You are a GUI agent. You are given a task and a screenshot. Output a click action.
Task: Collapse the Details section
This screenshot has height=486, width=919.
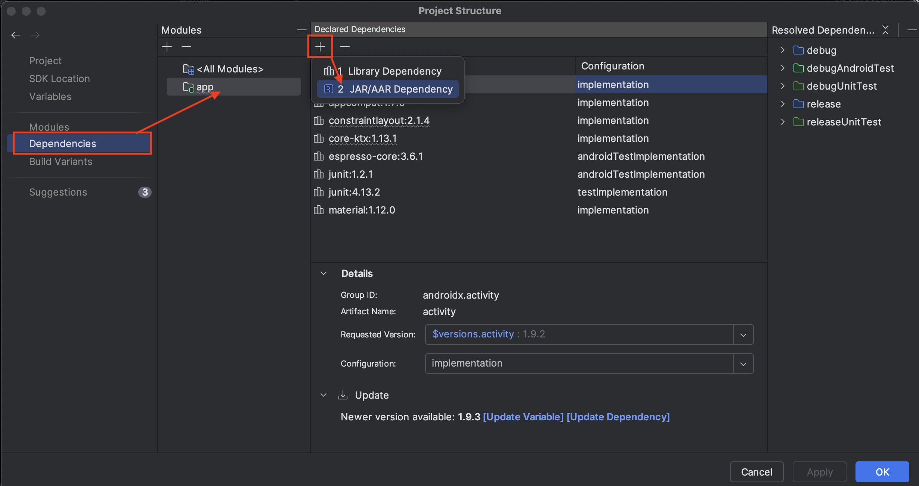[323, 273]
